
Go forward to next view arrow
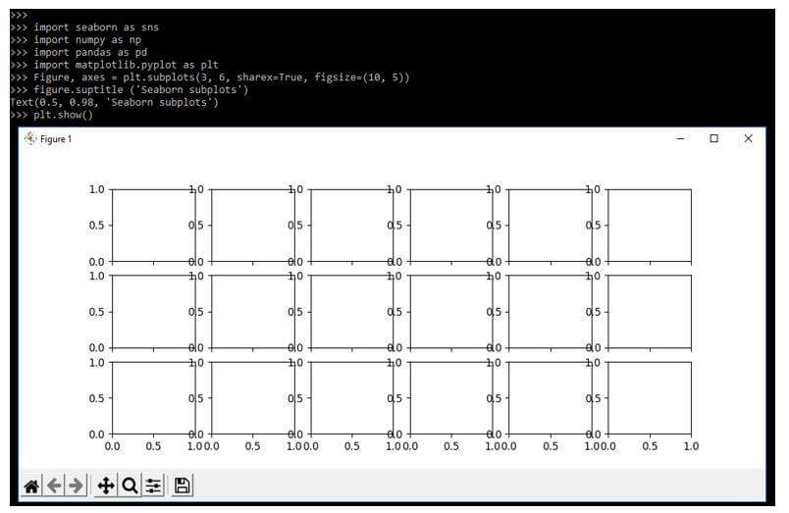pyautogui.click(x=76, y=487)
